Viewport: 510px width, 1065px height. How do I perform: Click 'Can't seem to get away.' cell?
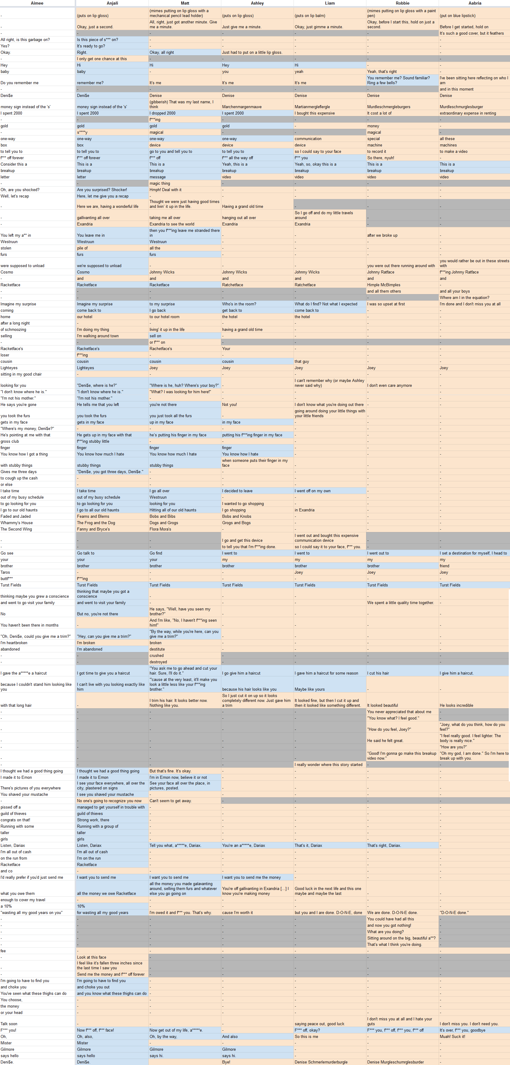click(185, 801)
